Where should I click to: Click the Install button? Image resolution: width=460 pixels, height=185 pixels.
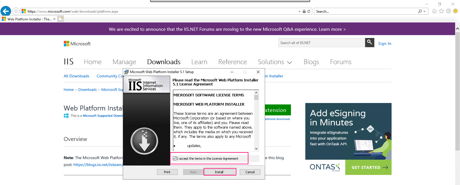[x=219, y=172]
